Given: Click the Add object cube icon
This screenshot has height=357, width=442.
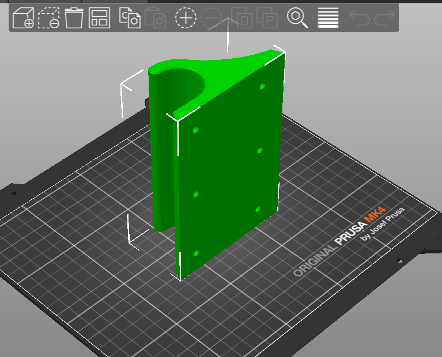Looking at the screenshot, I should click(x=23, y=18).
